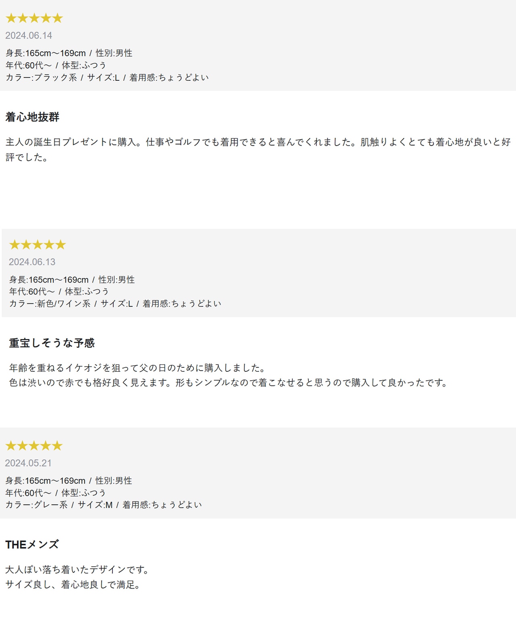Viewport: 516px width, 620px height.
Task: Click the カラー:ブラック系 attribute line
Action: [x=107, y=77]
